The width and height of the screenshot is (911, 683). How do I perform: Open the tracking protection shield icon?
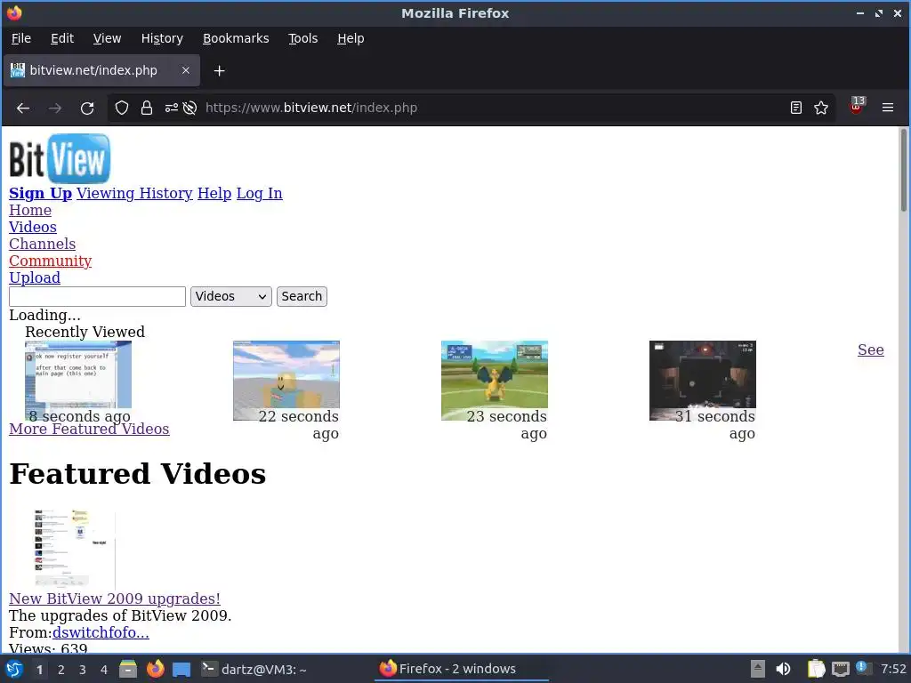[121, 108]
